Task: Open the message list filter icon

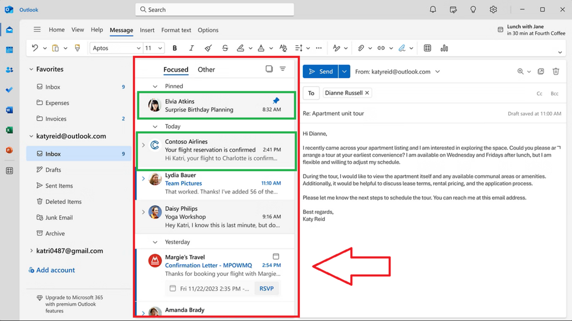Action: pos(283,69)
